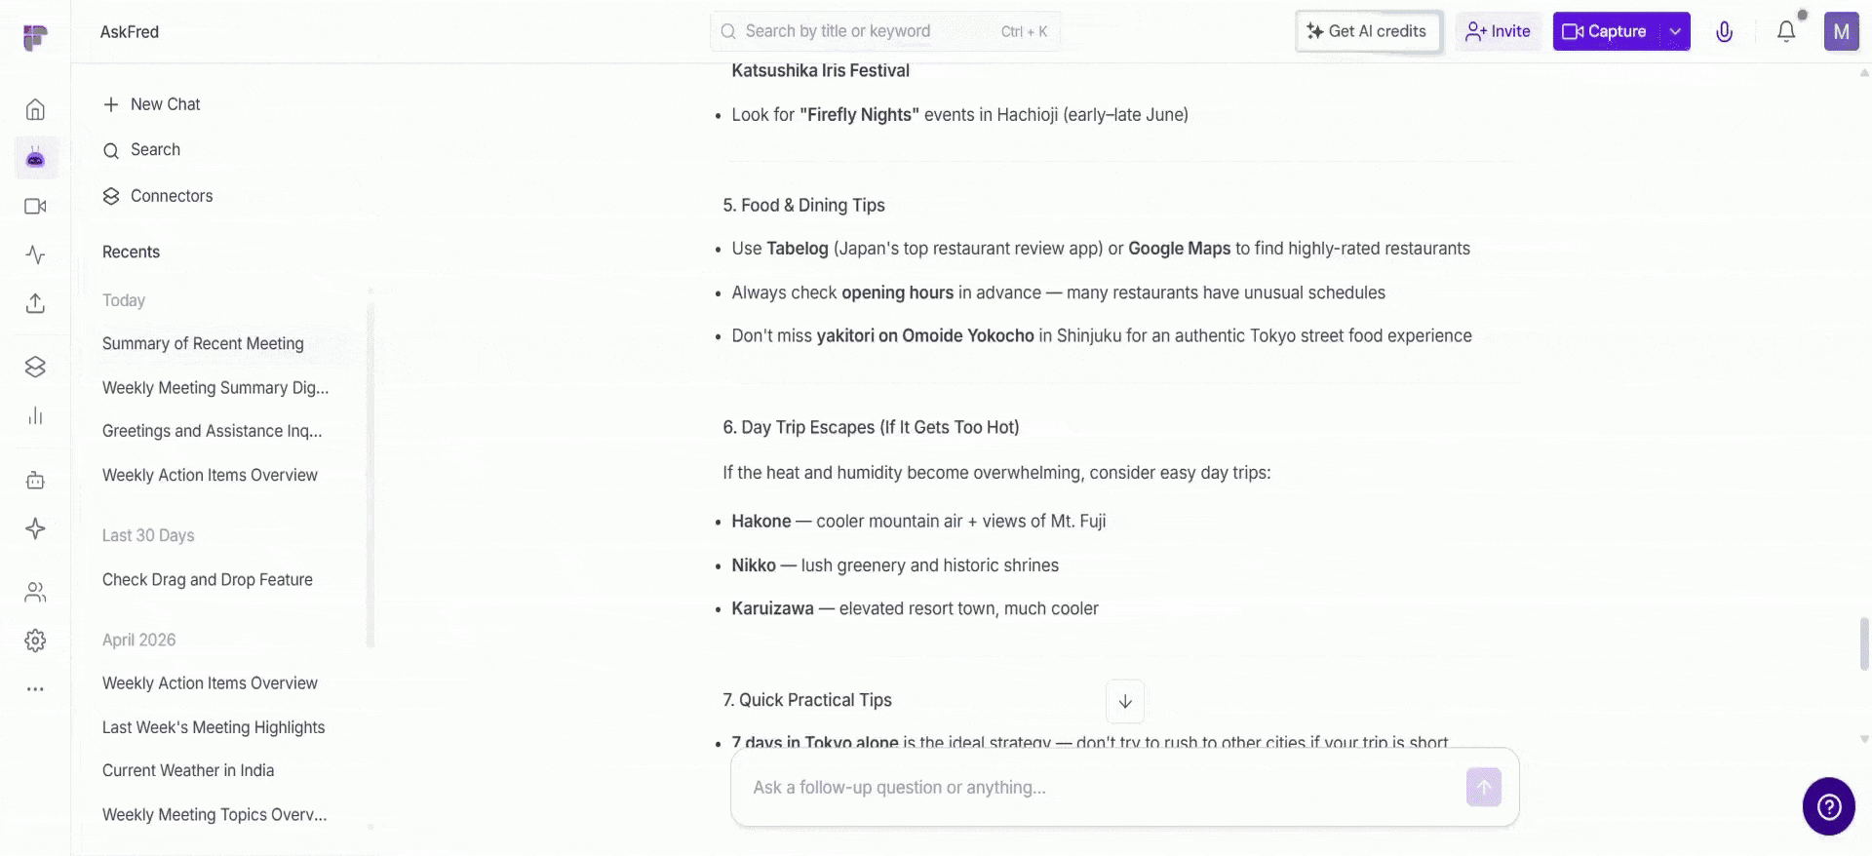Click the Invite button
Viewport: 1872px width, 856px height.
(1499, 31)
